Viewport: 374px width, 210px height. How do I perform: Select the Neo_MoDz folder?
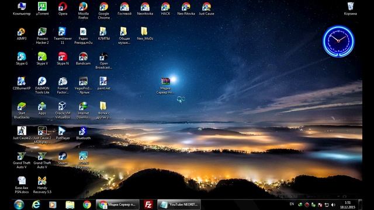[x=145, y=34]
